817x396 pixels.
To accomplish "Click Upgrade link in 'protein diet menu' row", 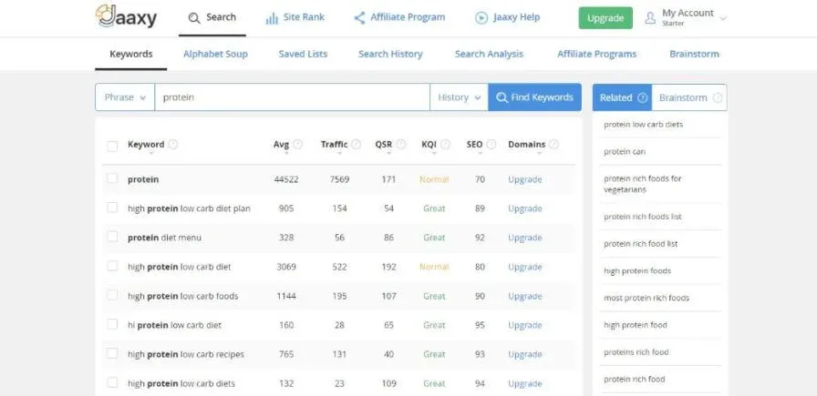I will click(x=524, y=238).
